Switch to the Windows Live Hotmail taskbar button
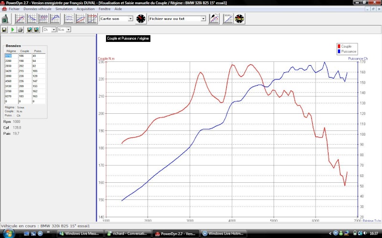The height and width of the screenshot is (238, 382). tap(223, 234)
